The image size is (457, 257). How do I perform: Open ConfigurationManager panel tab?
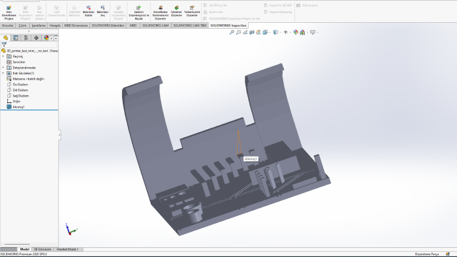coord(26,38)
